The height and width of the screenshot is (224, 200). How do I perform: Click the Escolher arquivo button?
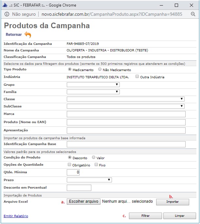(83, 201)
